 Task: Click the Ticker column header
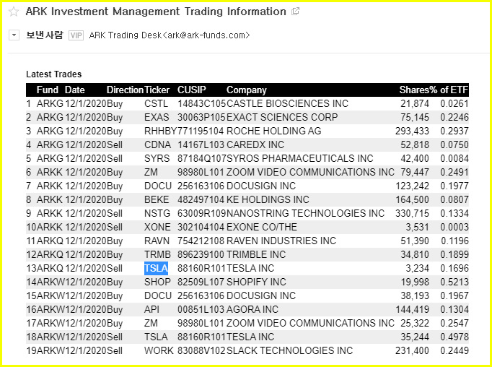coord(157,90)
